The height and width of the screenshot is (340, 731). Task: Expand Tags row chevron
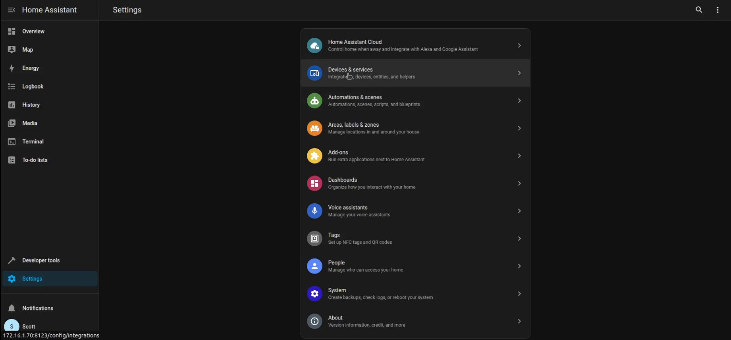pos(519,239)
